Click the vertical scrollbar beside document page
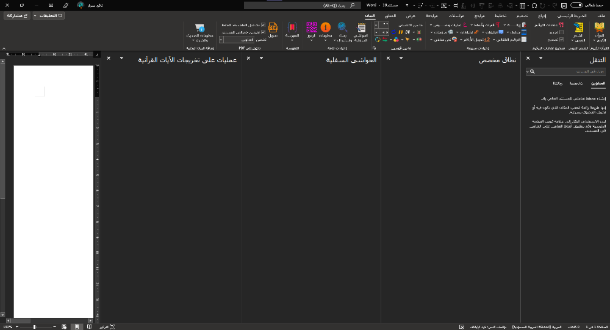The height and width of the screenshot is (330, 610). tap(2, 188)
